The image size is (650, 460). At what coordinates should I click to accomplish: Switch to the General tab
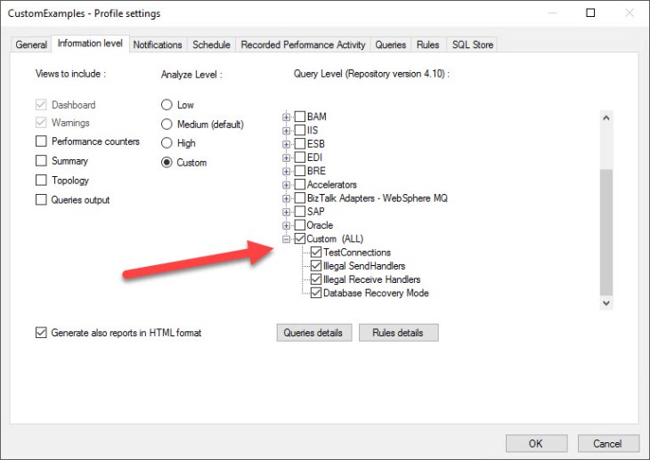pos(31,44)
